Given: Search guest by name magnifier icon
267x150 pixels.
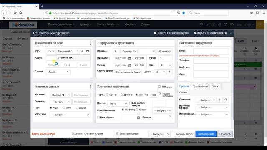Looking at the screenshot, I should [82, 51].
